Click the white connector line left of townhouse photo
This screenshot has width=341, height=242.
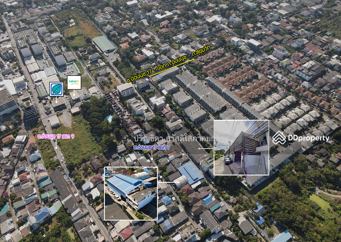tap(205, 149)
